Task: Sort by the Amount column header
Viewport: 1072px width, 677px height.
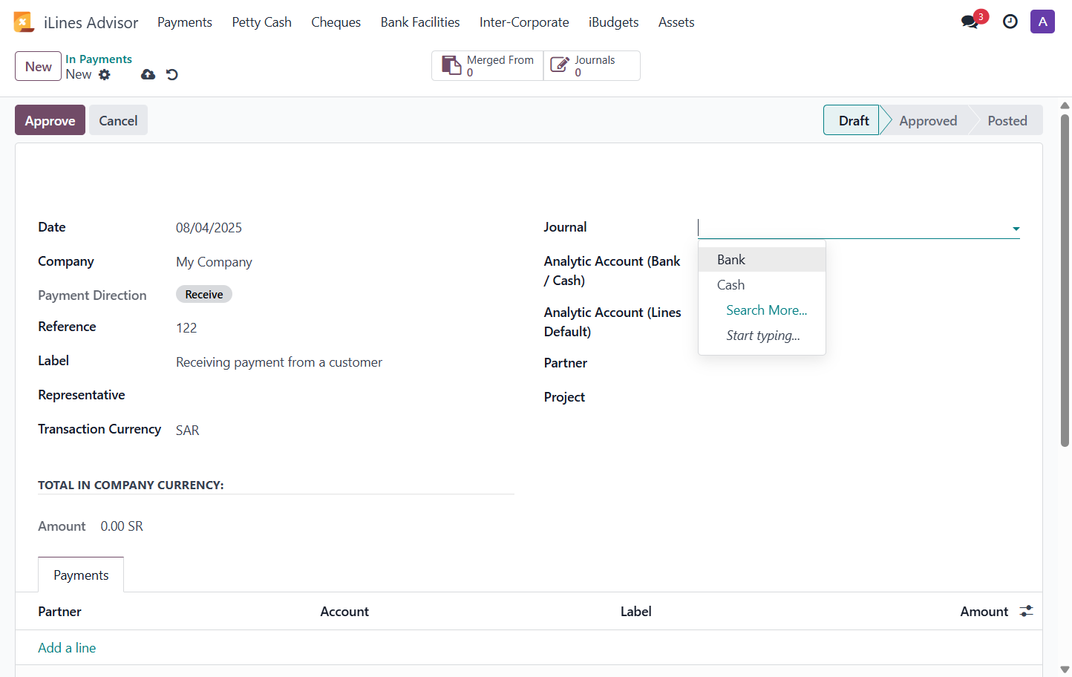Action: click(x=984, y=611)
